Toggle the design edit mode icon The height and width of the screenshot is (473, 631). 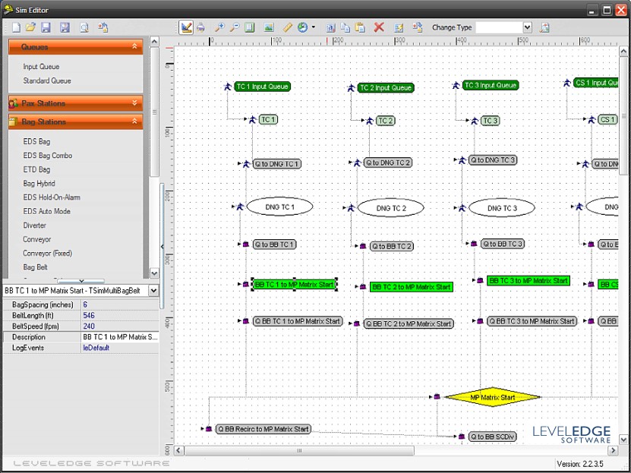[186, 27]
